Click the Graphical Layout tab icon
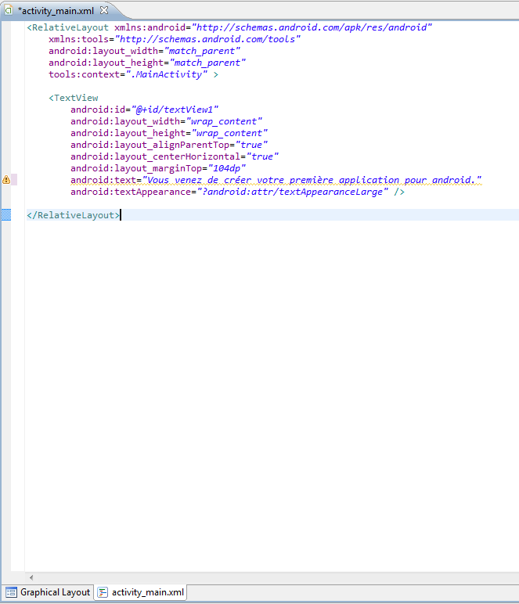Image resolution: width=519 pixels, height=604 pixels. coord(11,592)
